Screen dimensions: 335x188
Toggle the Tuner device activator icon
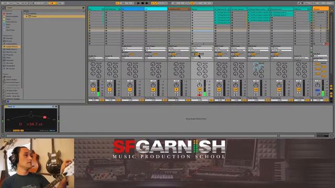click(x=6, y=107)
